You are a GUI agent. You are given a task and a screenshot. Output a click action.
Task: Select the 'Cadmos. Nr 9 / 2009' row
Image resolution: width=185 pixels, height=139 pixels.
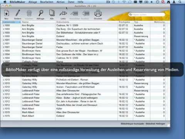tap(84, 58)
